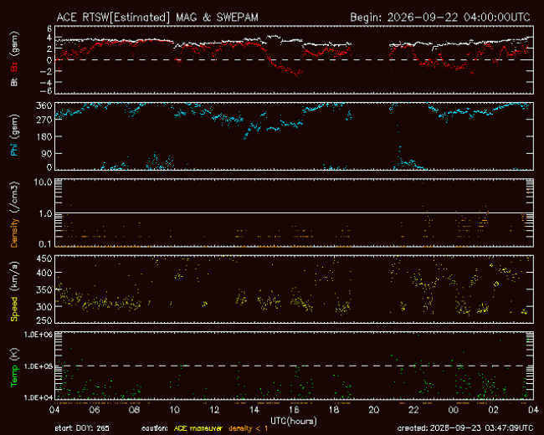Select the red 'Bz' axis label
This screenshot has width=544, height=435.
click(14, 66)
